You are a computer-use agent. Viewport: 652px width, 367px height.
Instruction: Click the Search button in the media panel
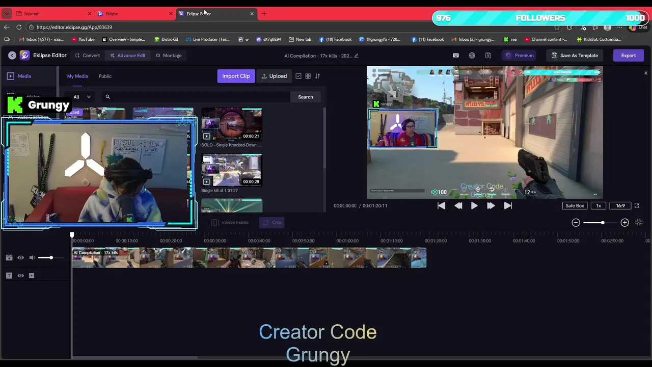306,97
